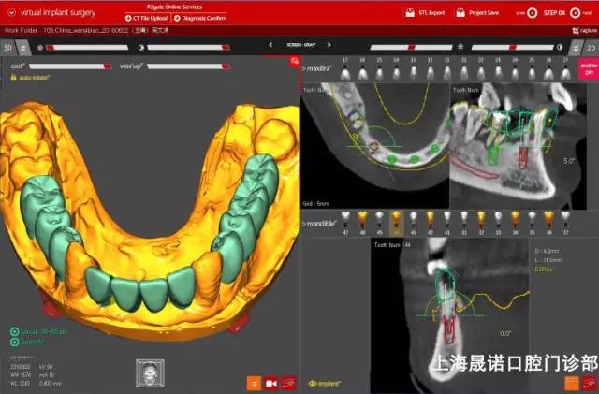Switch to the 2D view tab
Screen dimensions: 599x394
pos(590,47)
